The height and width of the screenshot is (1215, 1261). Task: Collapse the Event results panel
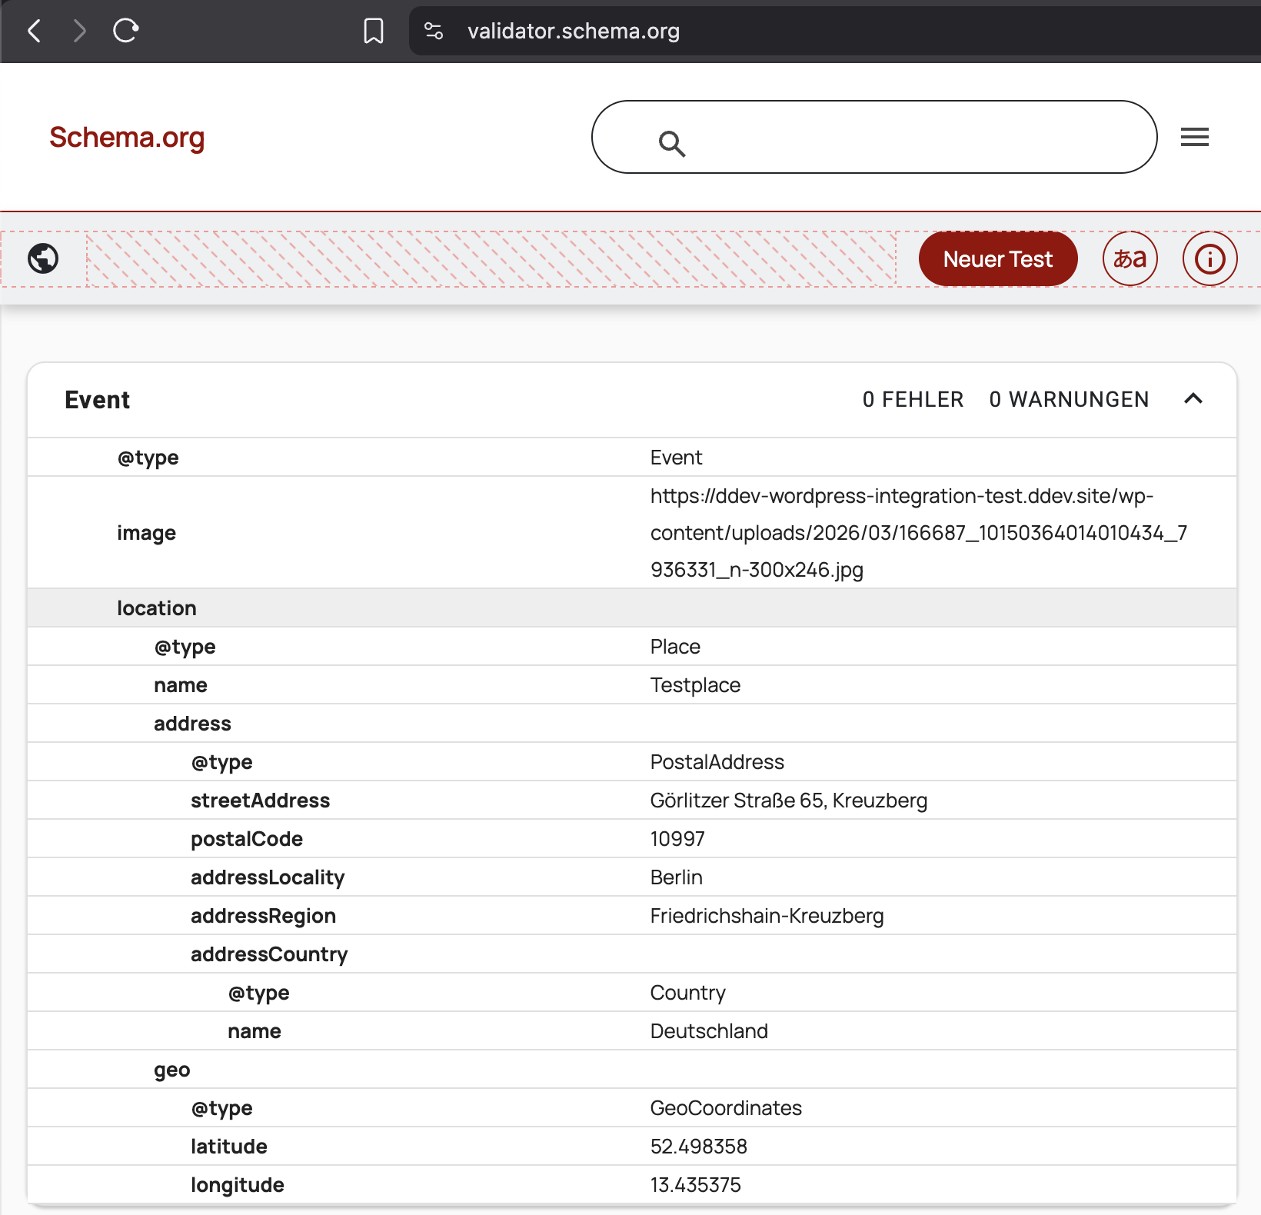coord(1193,398)
